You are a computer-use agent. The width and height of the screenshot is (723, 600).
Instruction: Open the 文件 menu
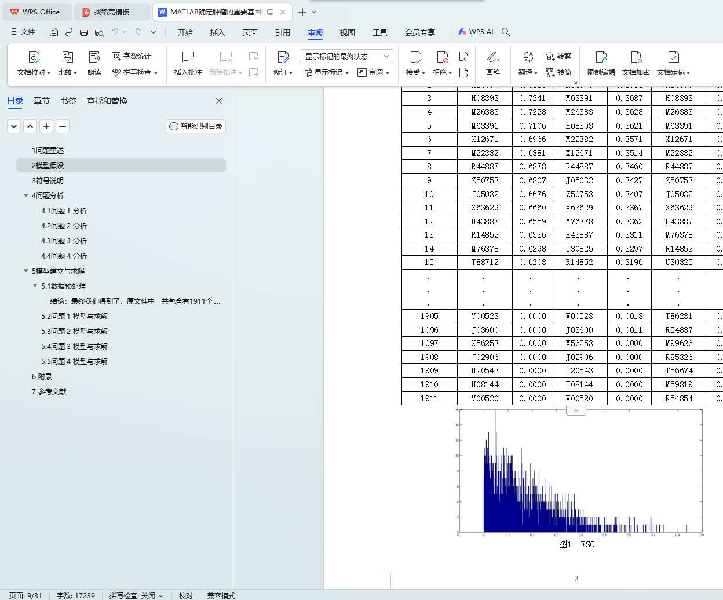click(x=23, y=32)
